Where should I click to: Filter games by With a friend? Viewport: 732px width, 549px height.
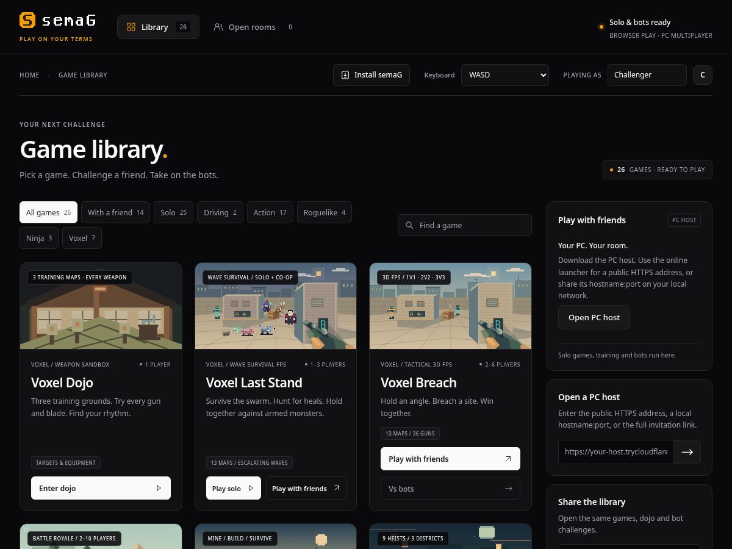pyautogui.click(x=115, y=212)
